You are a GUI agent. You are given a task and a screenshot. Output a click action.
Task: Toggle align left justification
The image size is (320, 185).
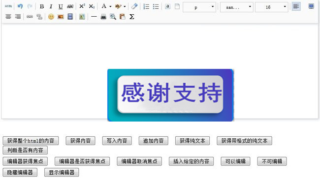pos(296,6)
